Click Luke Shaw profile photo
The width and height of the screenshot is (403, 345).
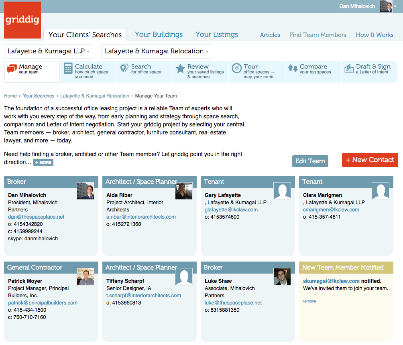(x=282, y=277)
